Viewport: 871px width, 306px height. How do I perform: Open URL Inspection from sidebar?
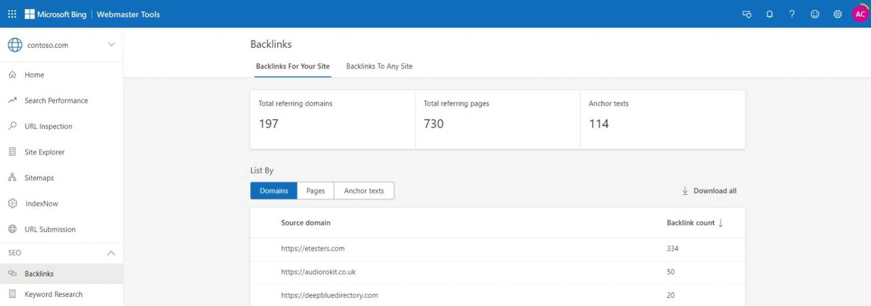(x=48, y=126)
